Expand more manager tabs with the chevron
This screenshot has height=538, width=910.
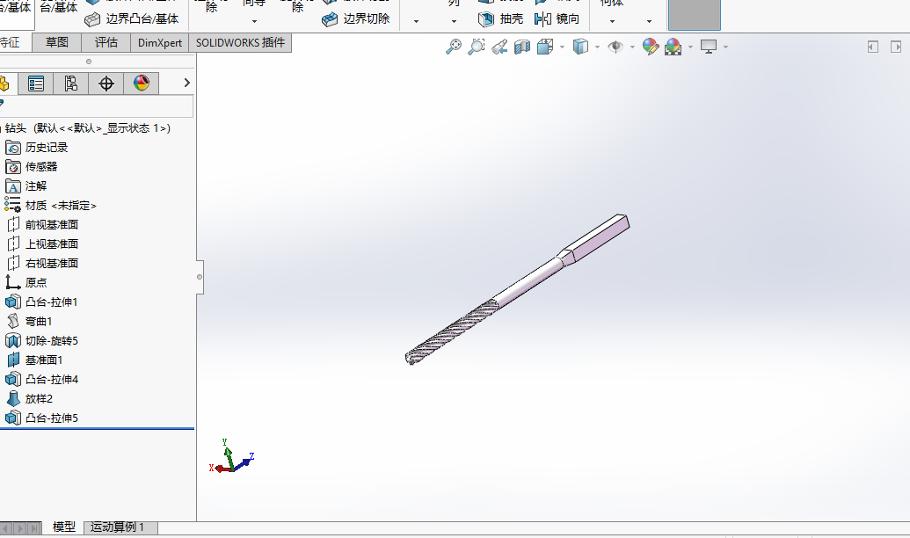click(187, 83)
